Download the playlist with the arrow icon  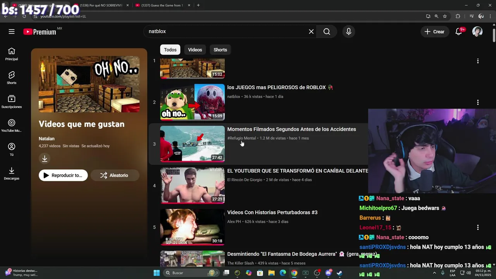point(45,158)
